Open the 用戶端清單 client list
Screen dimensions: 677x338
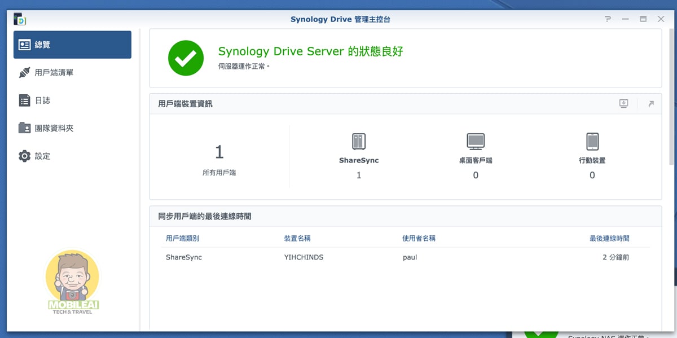(72, 73)
